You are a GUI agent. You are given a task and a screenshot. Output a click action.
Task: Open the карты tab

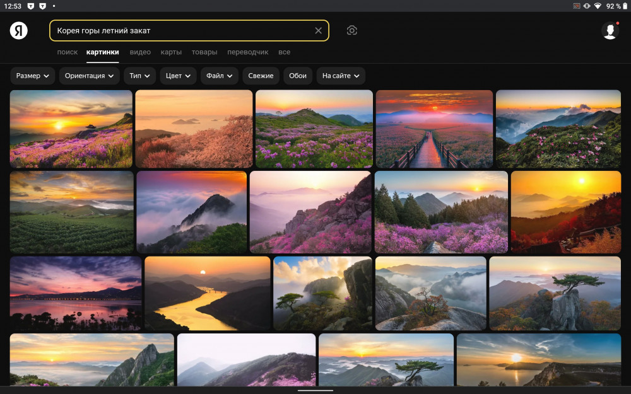click(171, 52)
